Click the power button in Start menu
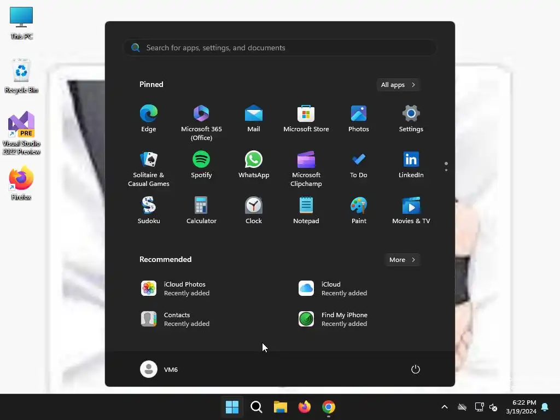Viewport: 560px width, 420px height. [x=416, y=369]
